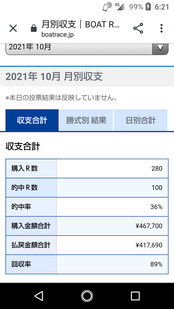Tap the lock icon beside the URL
Viewport: 174px width, 309px height.
tap(34, 28)
